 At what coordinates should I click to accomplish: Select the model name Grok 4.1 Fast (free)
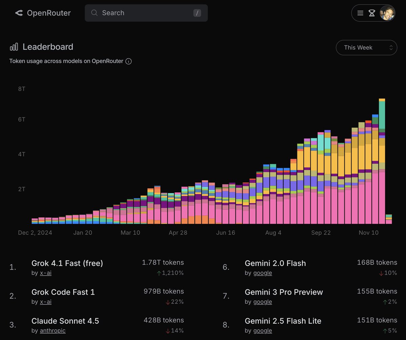pyautogui.click(x=67, y=263)
